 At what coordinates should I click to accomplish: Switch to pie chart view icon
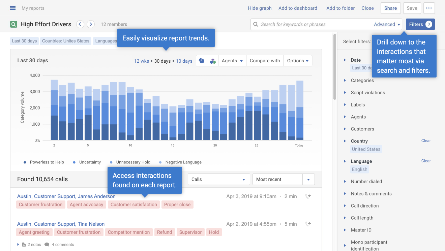pos(202,61)
